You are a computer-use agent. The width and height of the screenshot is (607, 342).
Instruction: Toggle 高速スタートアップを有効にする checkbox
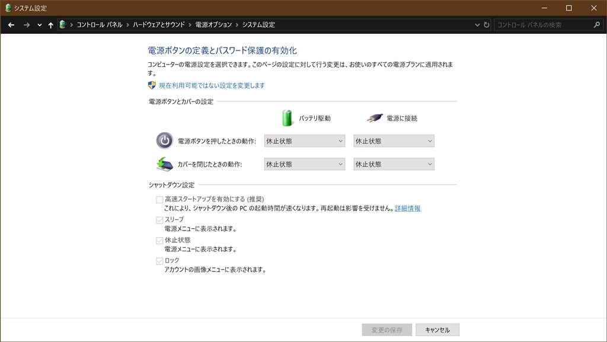[159, 200]
